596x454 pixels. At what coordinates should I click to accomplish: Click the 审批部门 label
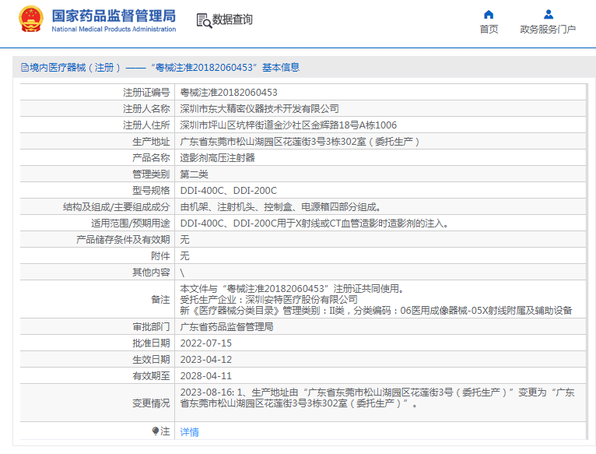coord(151,327)
